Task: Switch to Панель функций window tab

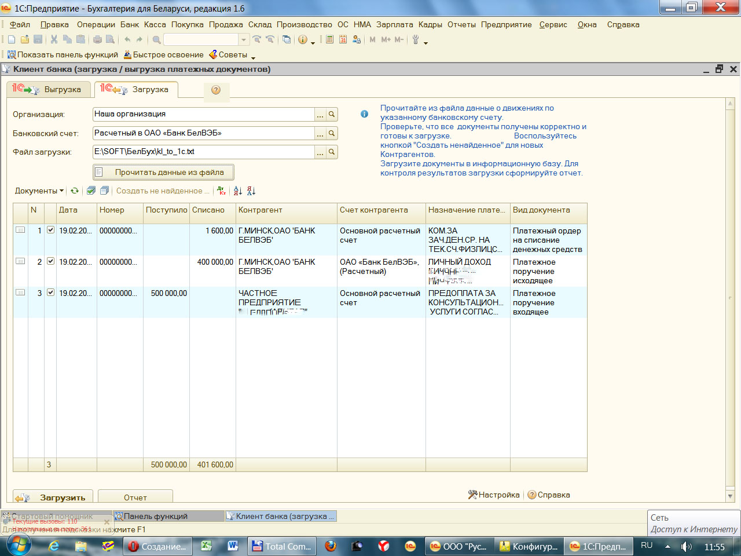Action: coord(168,516)
